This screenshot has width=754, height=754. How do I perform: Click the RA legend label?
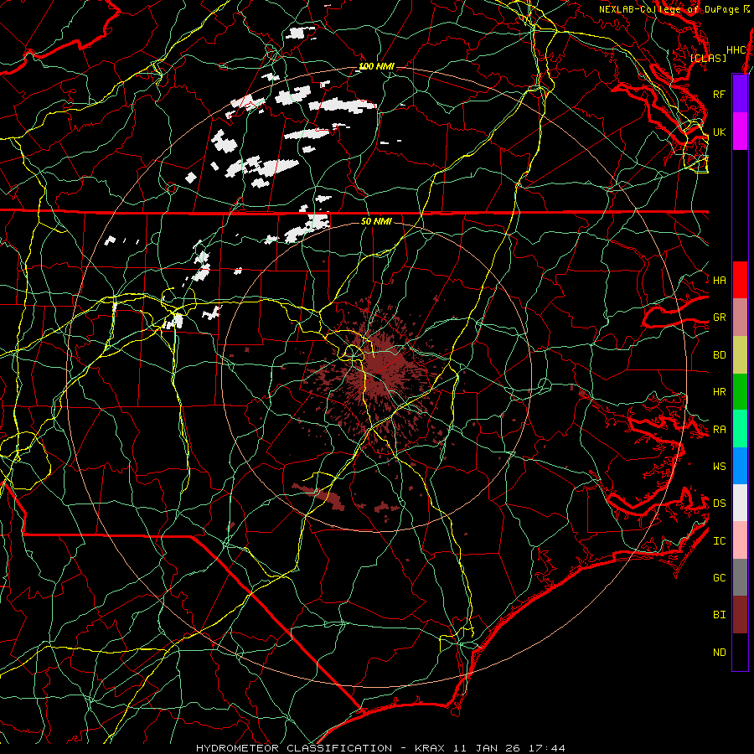coord(719,430)
